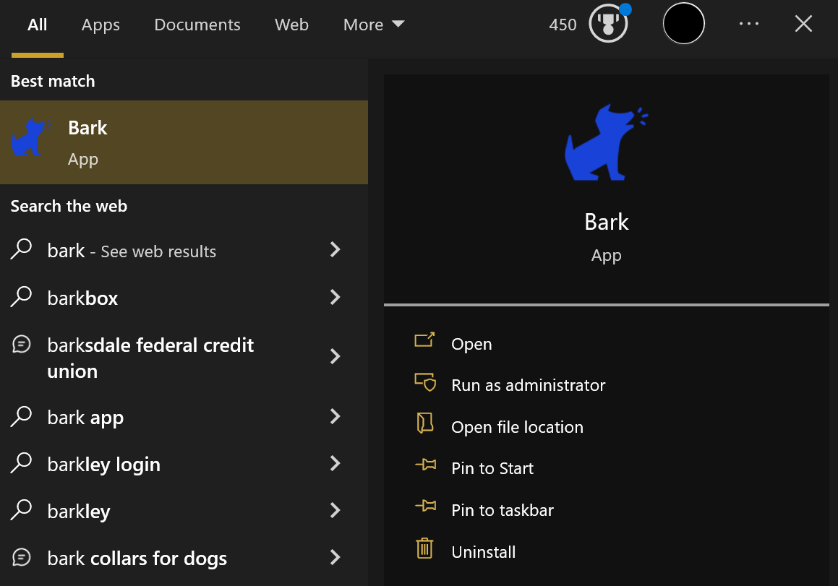Click Run as administrator
The image size is (838, 586).
pyautogui.click(x=529, y=384)
